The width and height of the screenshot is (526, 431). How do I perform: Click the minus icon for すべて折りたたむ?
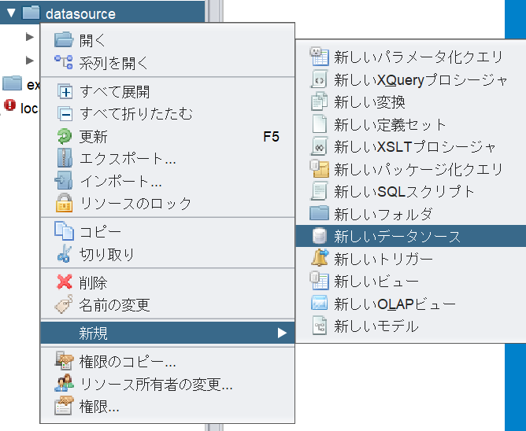pyautogui.click(x=65, y=114)
